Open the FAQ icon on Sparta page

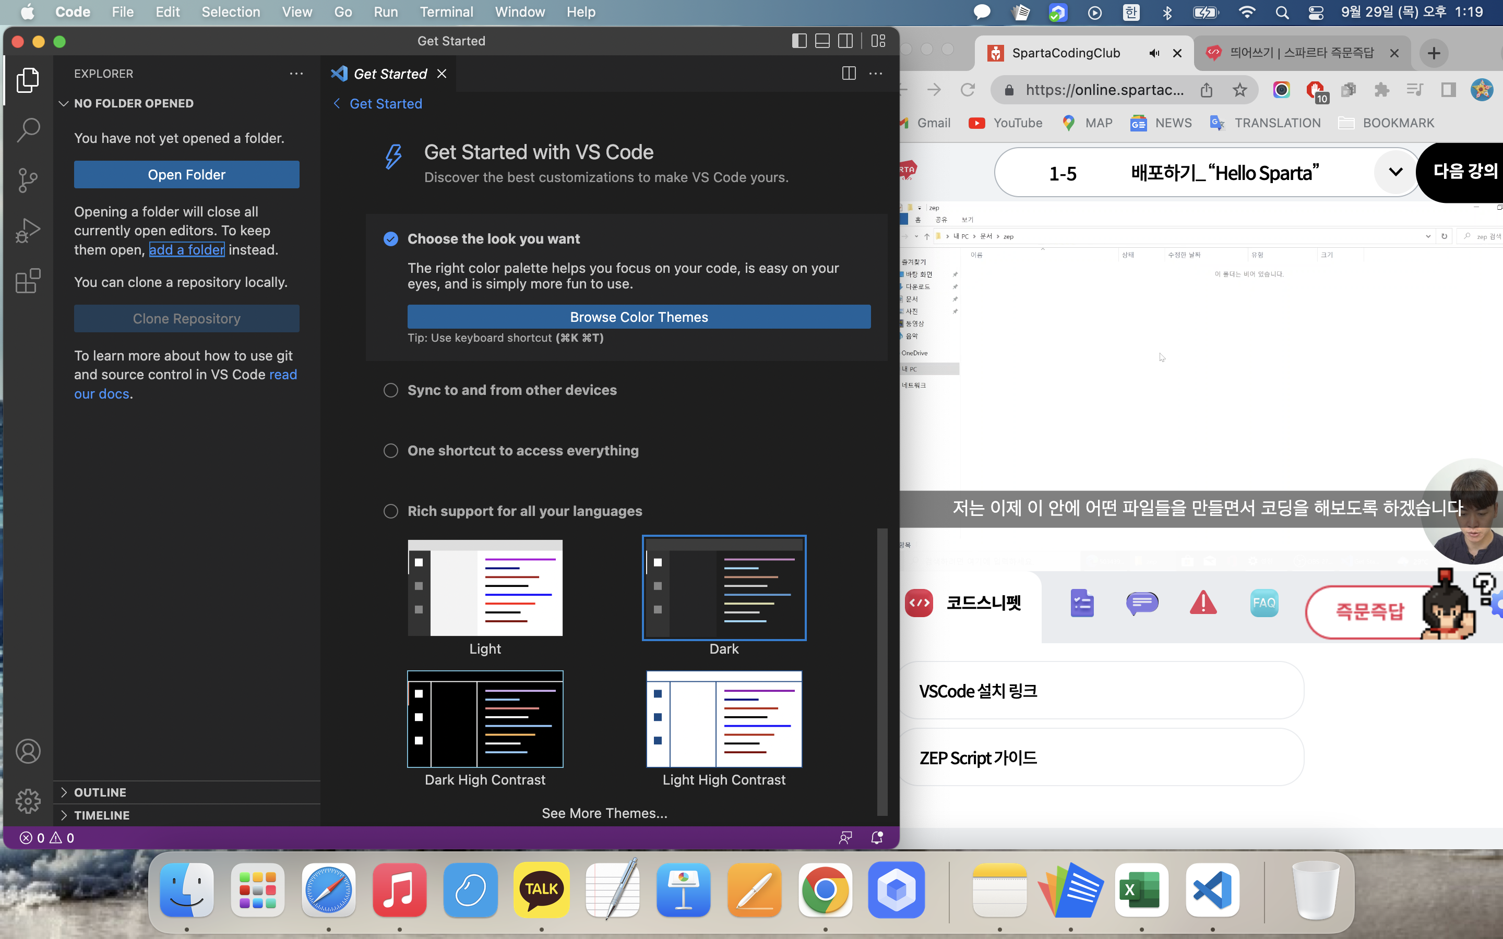1264,603
